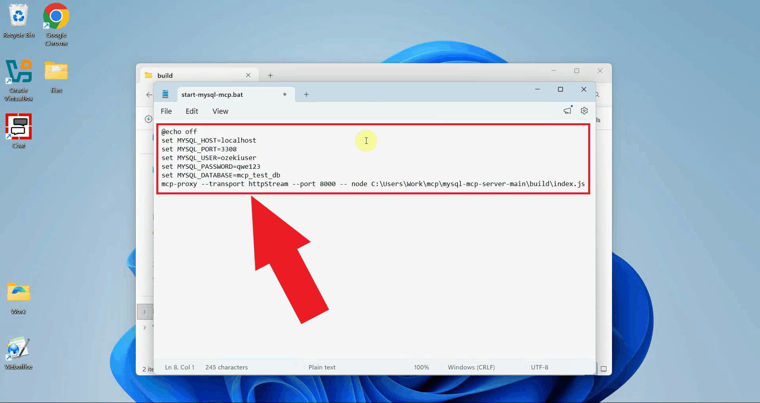Launch the Chat desktop shortcut
The image size is (760, 403).
pos(19,131)
